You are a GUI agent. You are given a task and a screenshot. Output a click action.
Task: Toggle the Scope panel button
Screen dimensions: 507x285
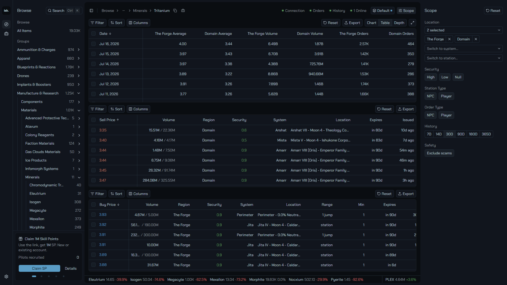click(x=406, y=11)
